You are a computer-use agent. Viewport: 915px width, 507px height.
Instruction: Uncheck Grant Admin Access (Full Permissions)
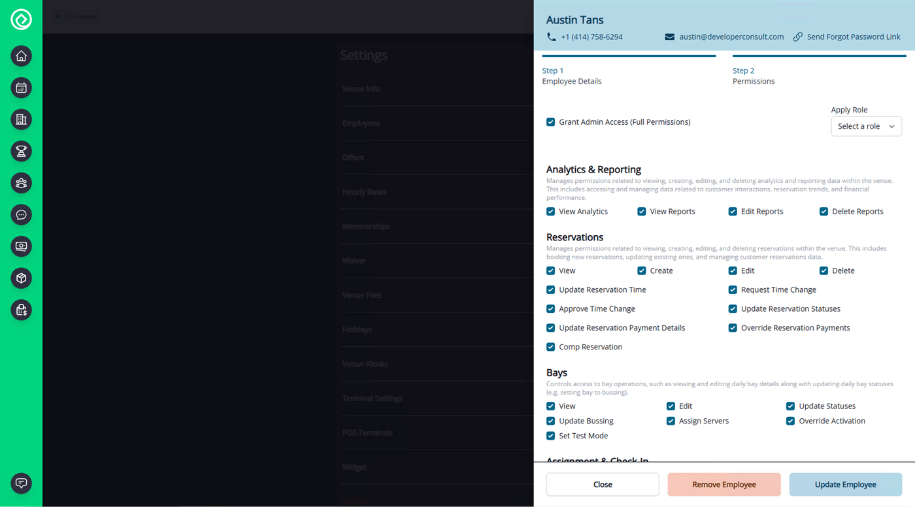[x=551, y=122]
